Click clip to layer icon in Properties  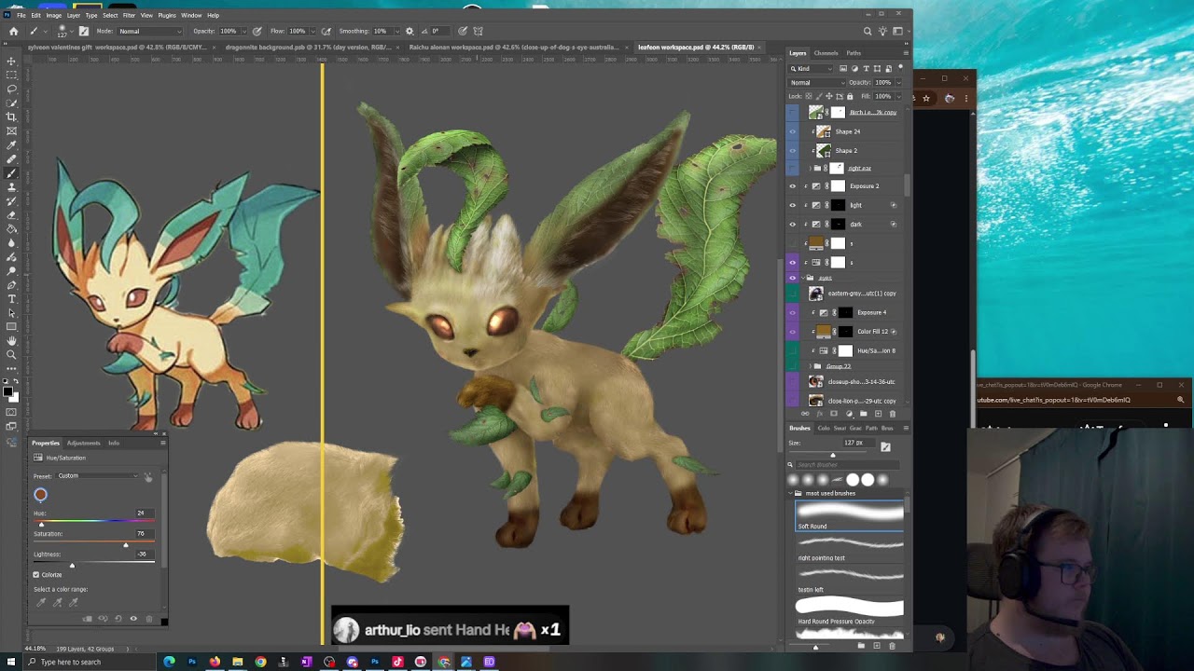[x=88, y=619]
